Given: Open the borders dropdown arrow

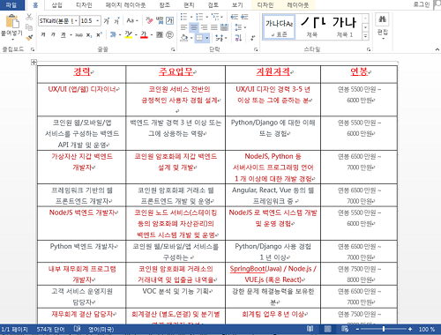Looking at the screenshot, I should pos(207,38).
